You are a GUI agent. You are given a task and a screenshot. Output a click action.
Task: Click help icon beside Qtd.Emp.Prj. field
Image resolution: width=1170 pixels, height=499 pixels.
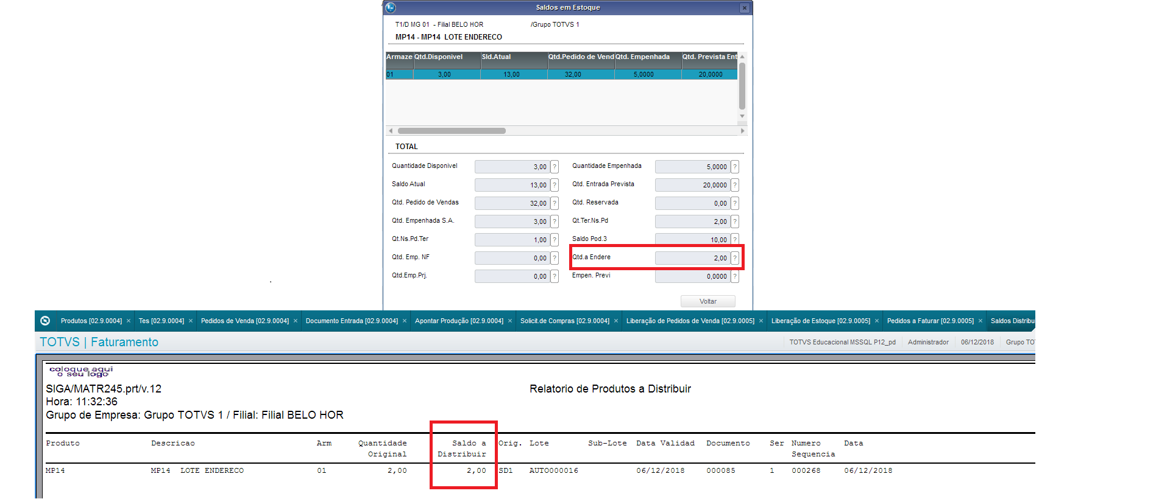(x=555, y=276)
